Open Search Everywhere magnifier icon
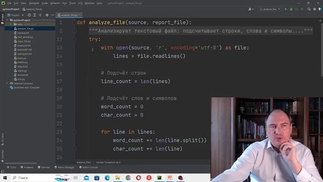 (309, 9)
